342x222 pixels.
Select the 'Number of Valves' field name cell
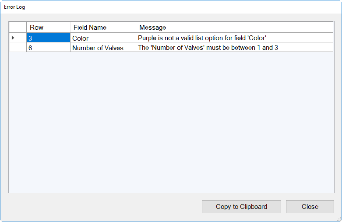[x=103, y=48]
